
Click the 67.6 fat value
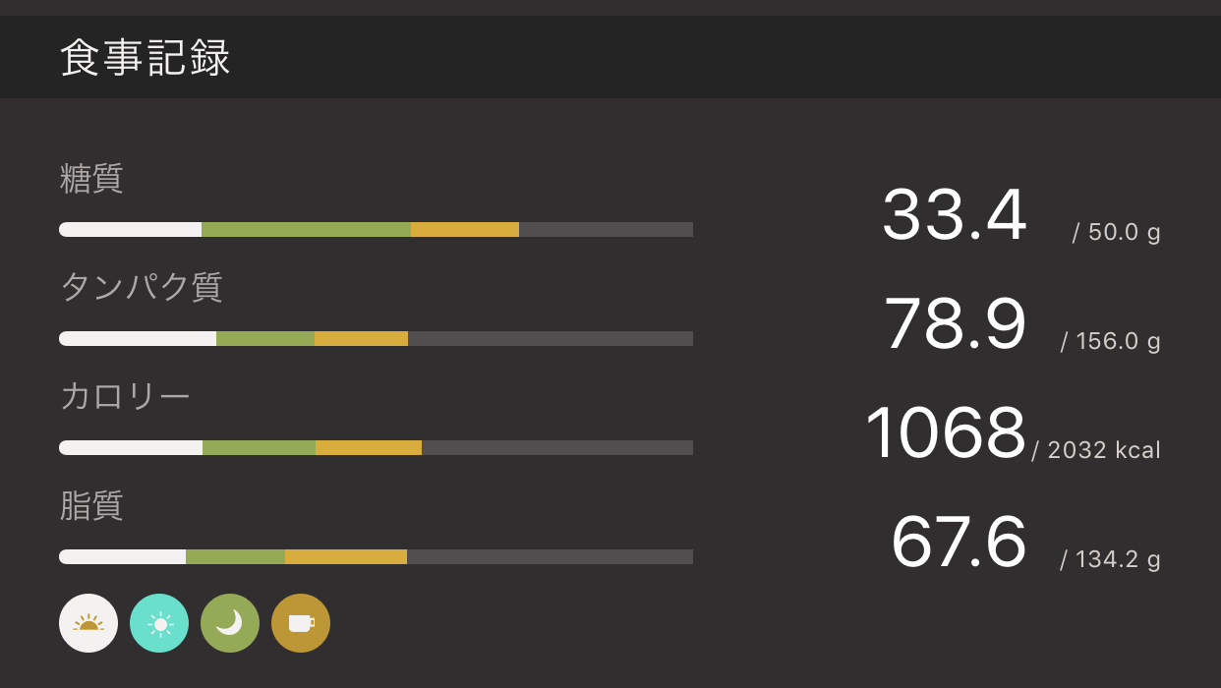pyautogui.click(x=958, y=543)
